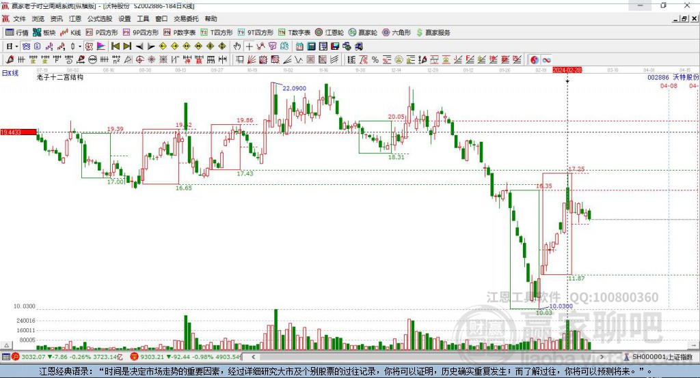
Task: Step chart right with black arrow
Action: click(x=151, y=46)
